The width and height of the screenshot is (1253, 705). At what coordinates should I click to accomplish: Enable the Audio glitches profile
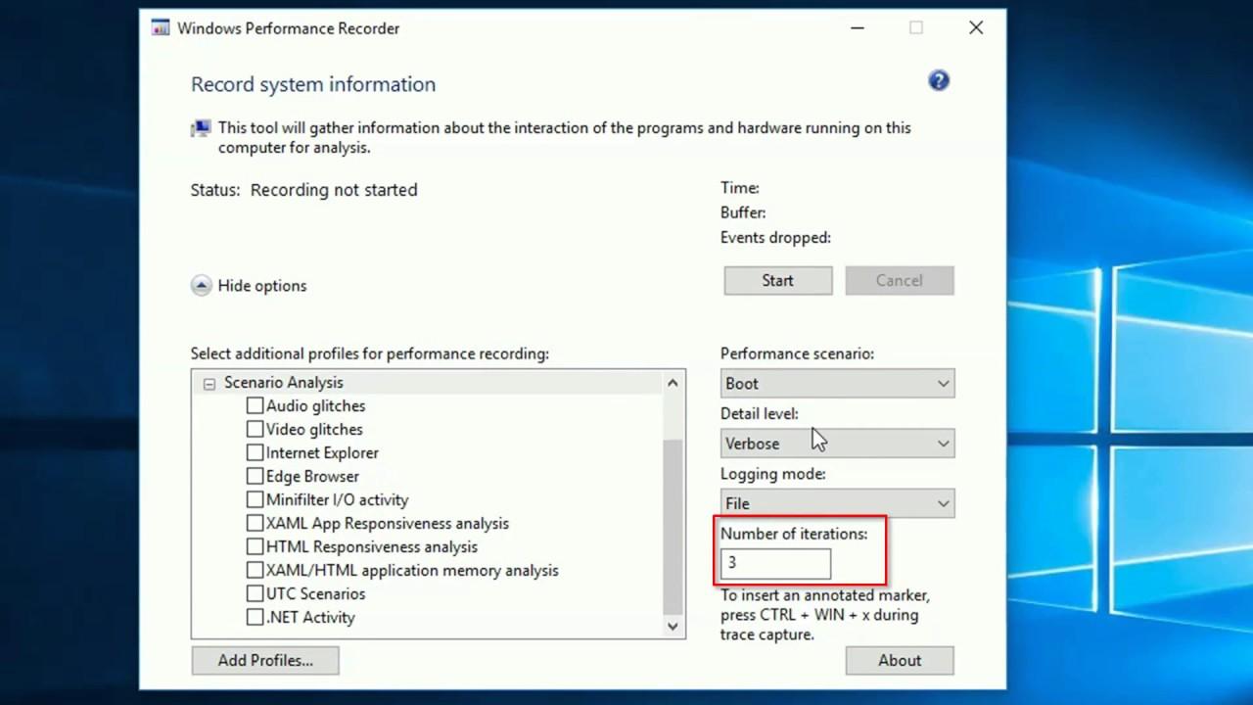[x=255, y=405]
